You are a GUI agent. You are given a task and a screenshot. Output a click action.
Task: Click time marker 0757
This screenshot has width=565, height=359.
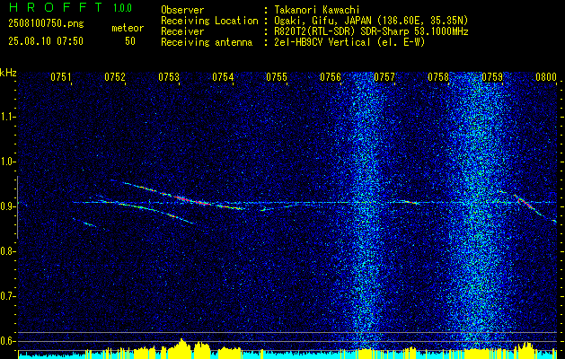(384, 77)
